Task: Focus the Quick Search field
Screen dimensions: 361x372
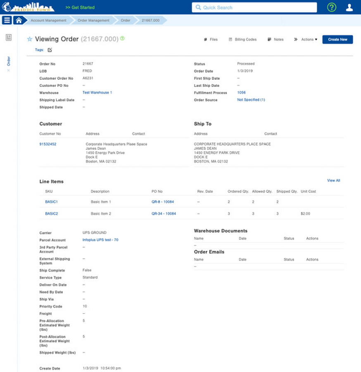Action: (254, 7)
